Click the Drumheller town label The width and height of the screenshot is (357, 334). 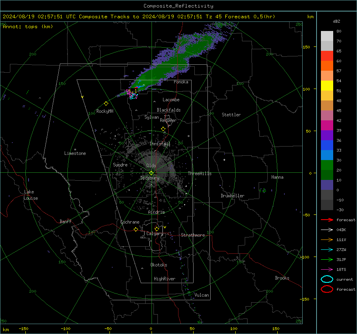232,196
